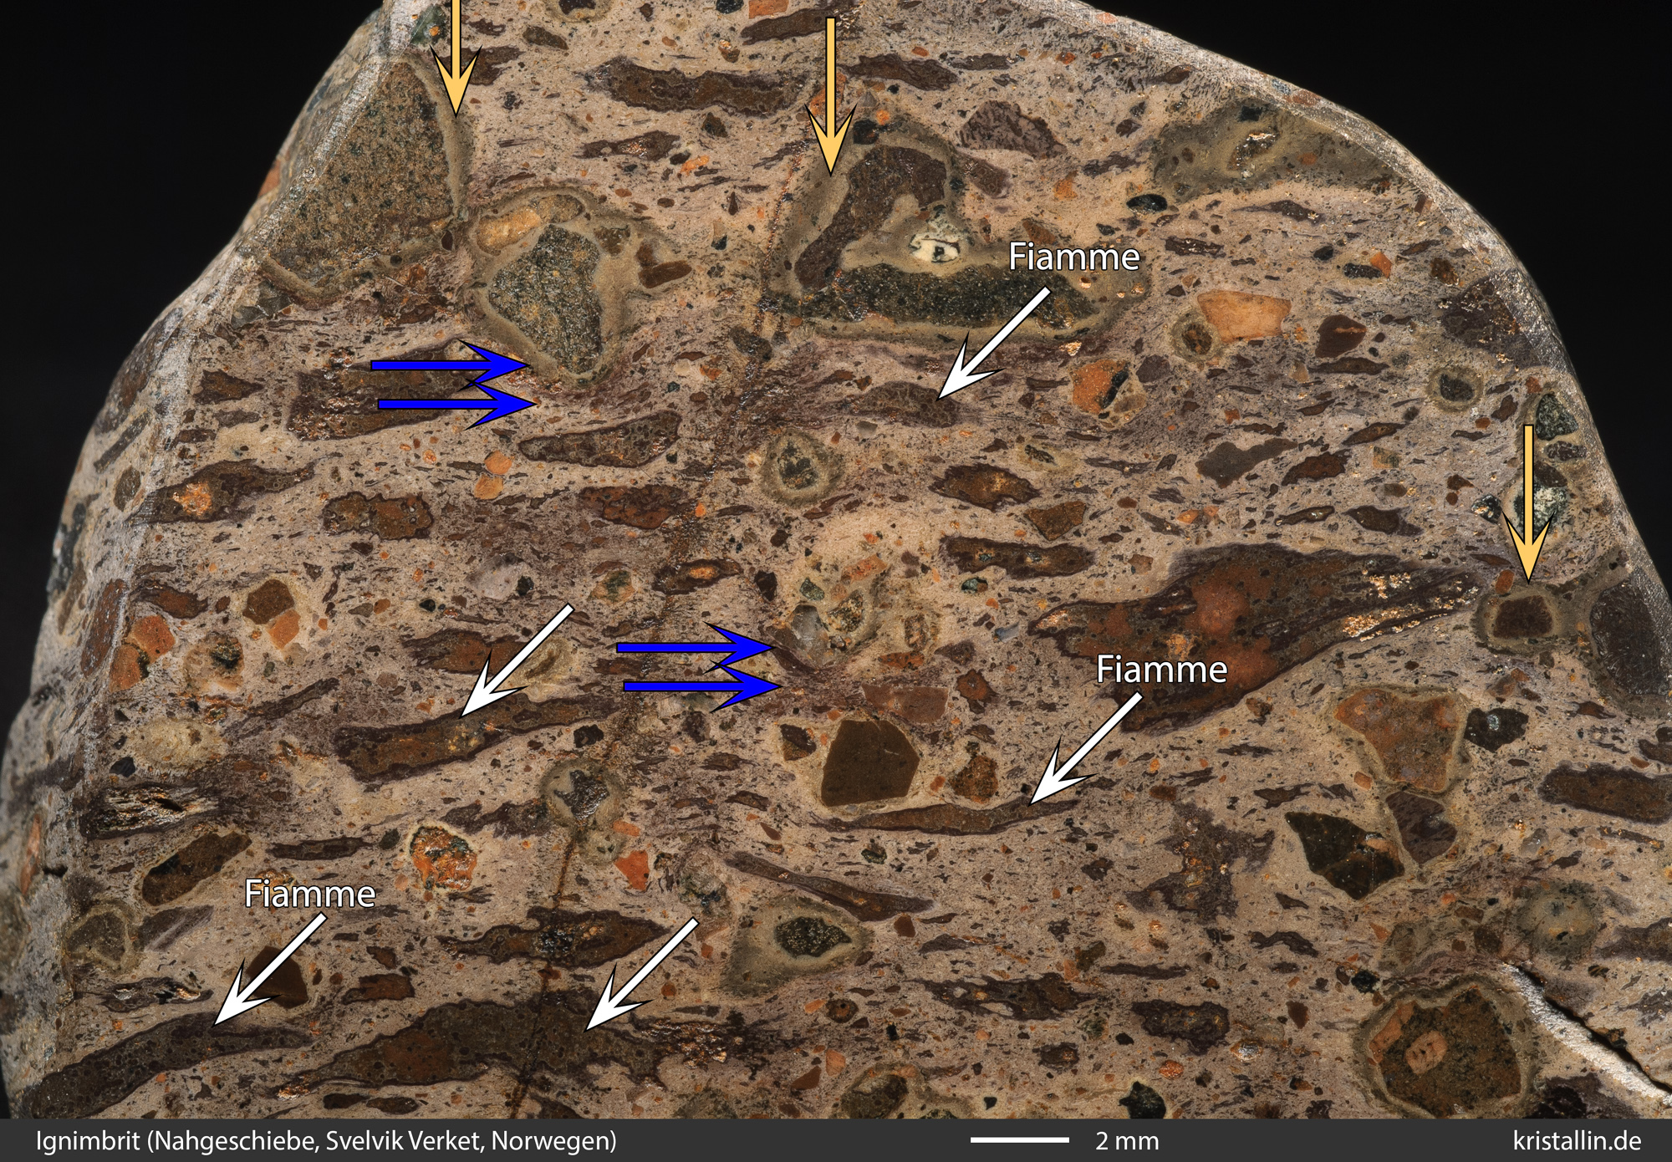Click the 2 mm scale label
This screenshot has width=1672, height=1162.
pos(1127,1141)
